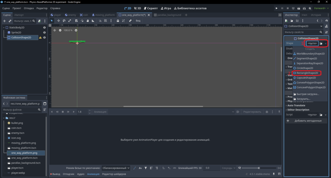Toggle the distraction-free mode expand icon

point(280,15)
